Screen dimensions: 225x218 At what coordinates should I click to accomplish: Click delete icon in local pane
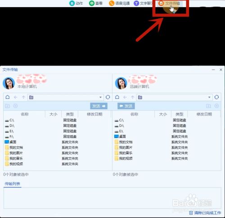pyautogui.click(x=15, y=106)
